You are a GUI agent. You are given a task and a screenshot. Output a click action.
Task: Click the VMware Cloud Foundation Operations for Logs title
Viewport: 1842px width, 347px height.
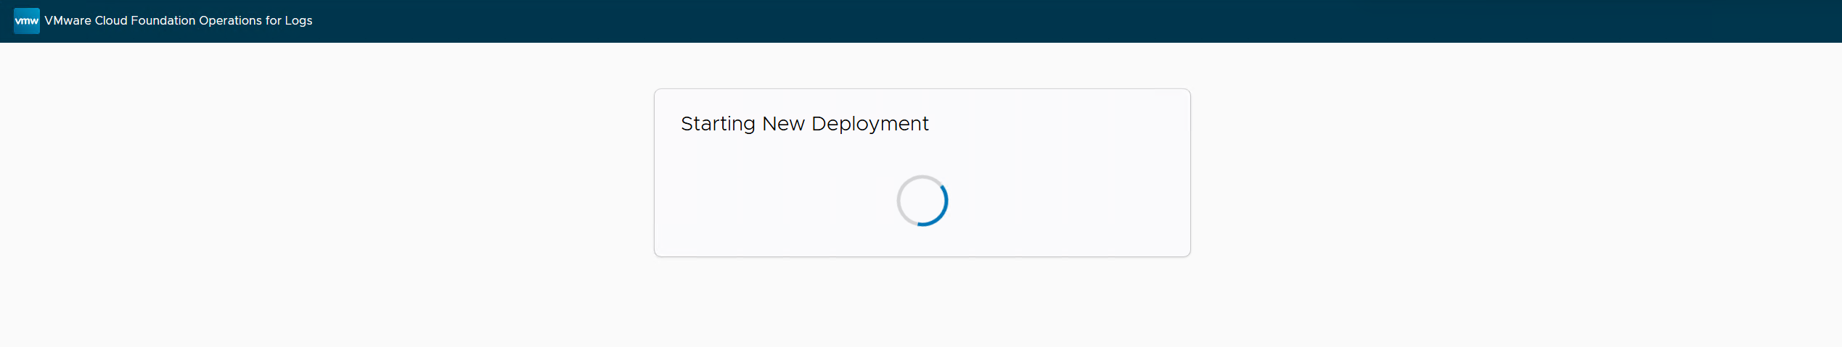pyautogui.click(x=178, y=21)
